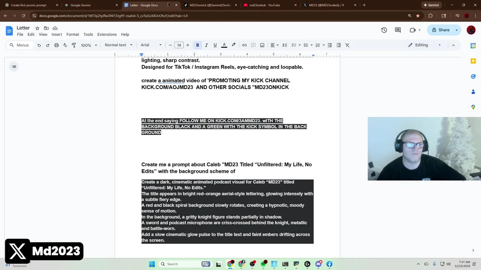This screenshot has width=481, height=270.
Task: Open the Windows Start menu
Action: tap(152, 264)
